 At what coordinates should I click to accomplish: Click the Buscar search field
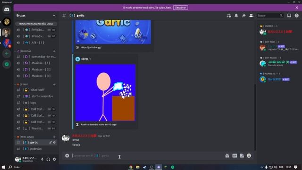pyautogui.click(x=270, y=16)
